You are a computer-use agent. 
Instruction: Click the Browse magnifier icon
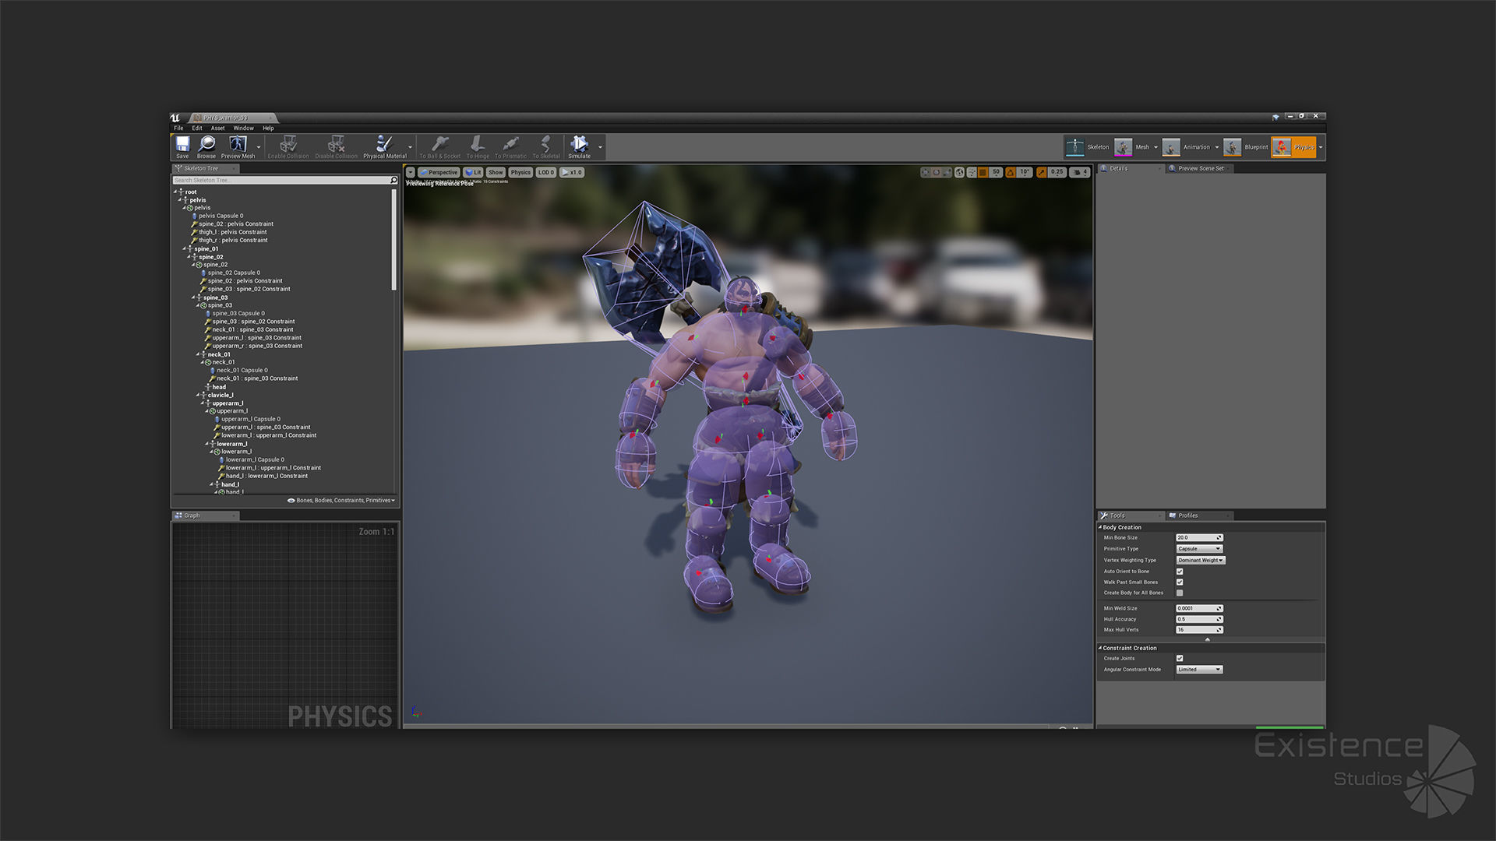206,144
